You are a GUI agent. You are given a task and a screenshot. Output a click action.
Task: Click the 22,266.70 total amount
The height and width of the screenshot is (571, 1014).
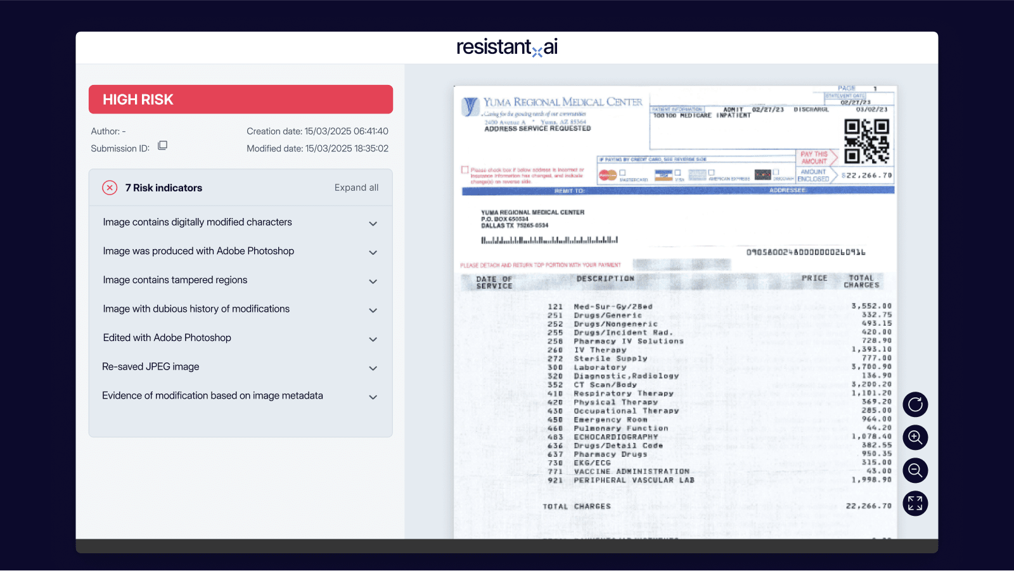(868, 506)
